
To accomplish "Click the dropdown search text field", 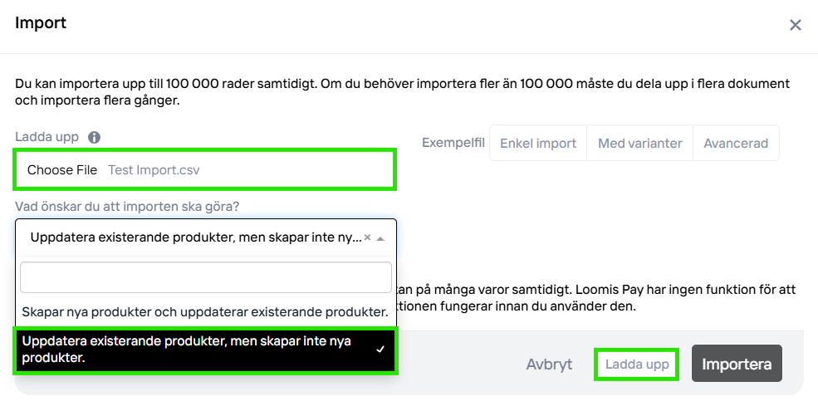I will (x=205, y=277).
